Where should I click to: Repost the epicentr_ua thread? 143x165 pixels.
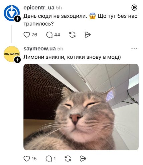(x=73, y=35)
